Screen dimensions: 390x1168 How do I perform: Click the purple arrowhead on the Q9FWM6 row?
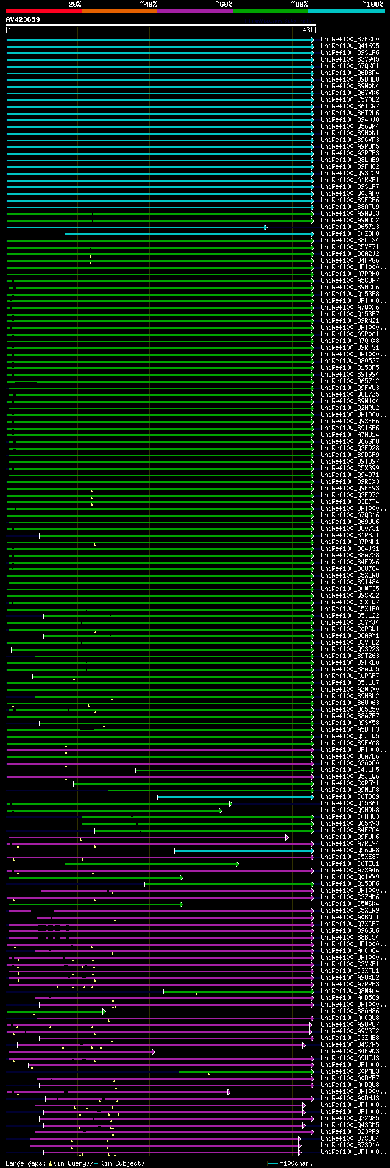(x=286, y=837)
